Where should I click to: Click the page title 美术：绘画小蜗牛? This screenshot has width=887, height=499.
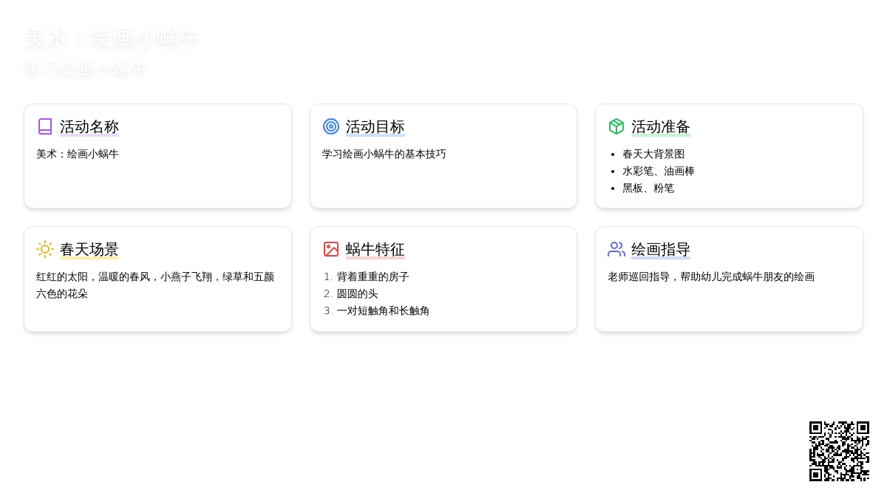point(112,38)
